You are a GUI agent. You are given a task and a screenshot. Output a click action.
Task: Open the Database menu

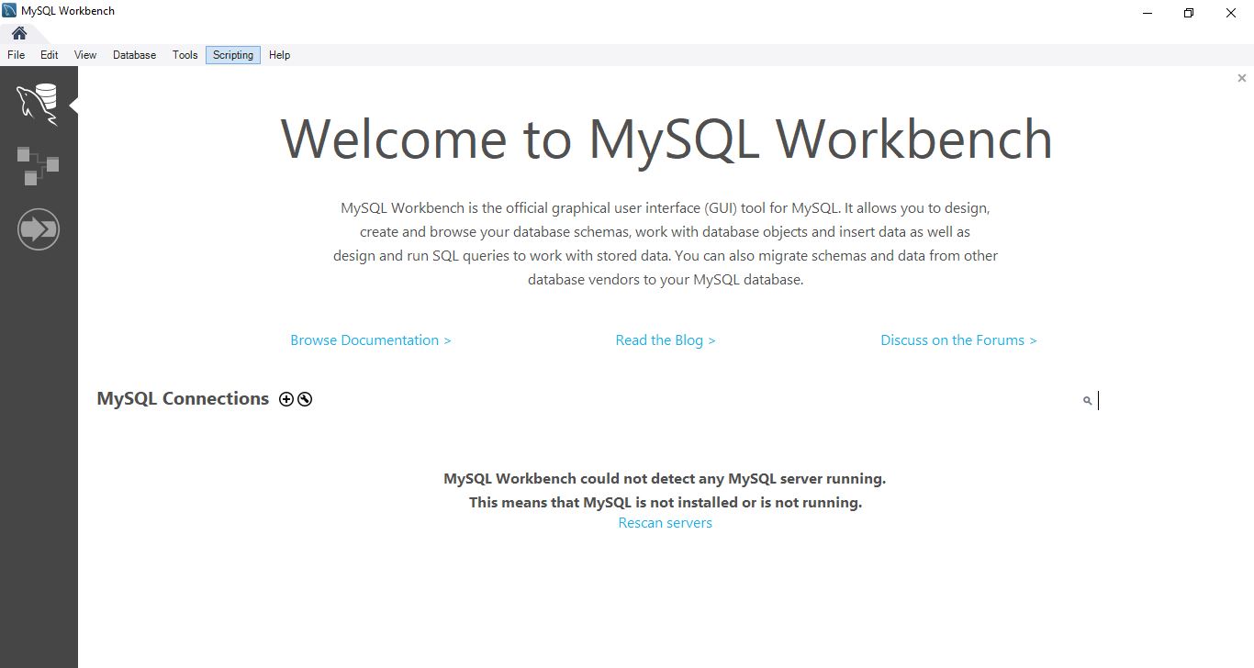click(x=135, y=55)
